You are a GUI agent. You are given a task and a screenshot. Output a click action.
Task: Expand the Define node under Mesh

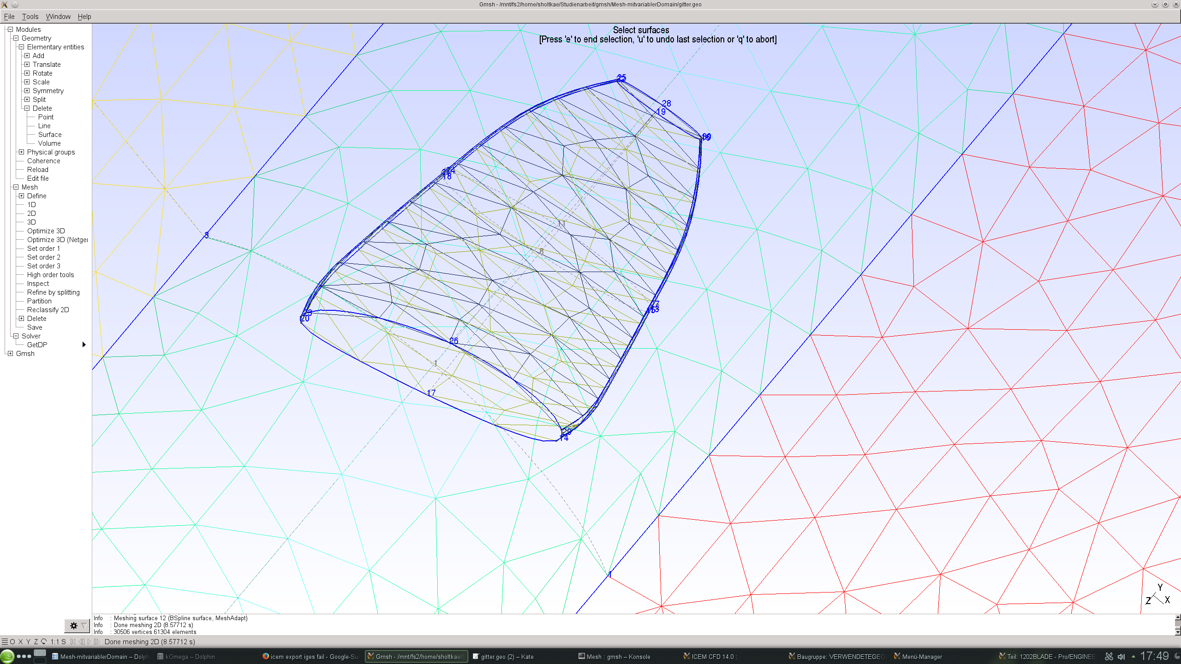[x=21, y=196]
